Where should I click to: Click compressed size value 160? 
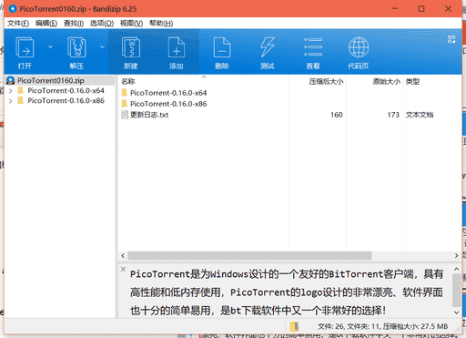[336, 115]
